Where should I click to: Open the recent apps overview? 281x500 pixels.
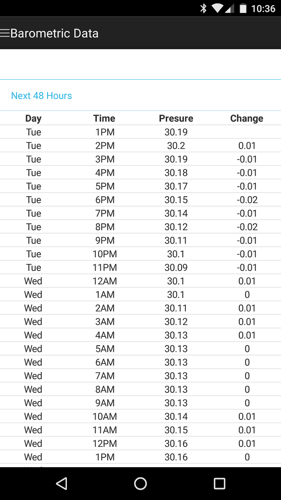coord(219,483)
